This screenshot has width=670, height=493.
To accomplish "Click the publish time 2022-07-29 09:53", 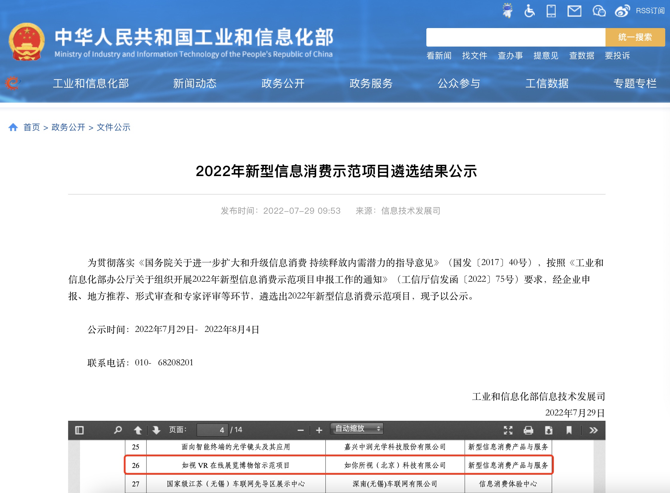I will [x=302, y=211].
